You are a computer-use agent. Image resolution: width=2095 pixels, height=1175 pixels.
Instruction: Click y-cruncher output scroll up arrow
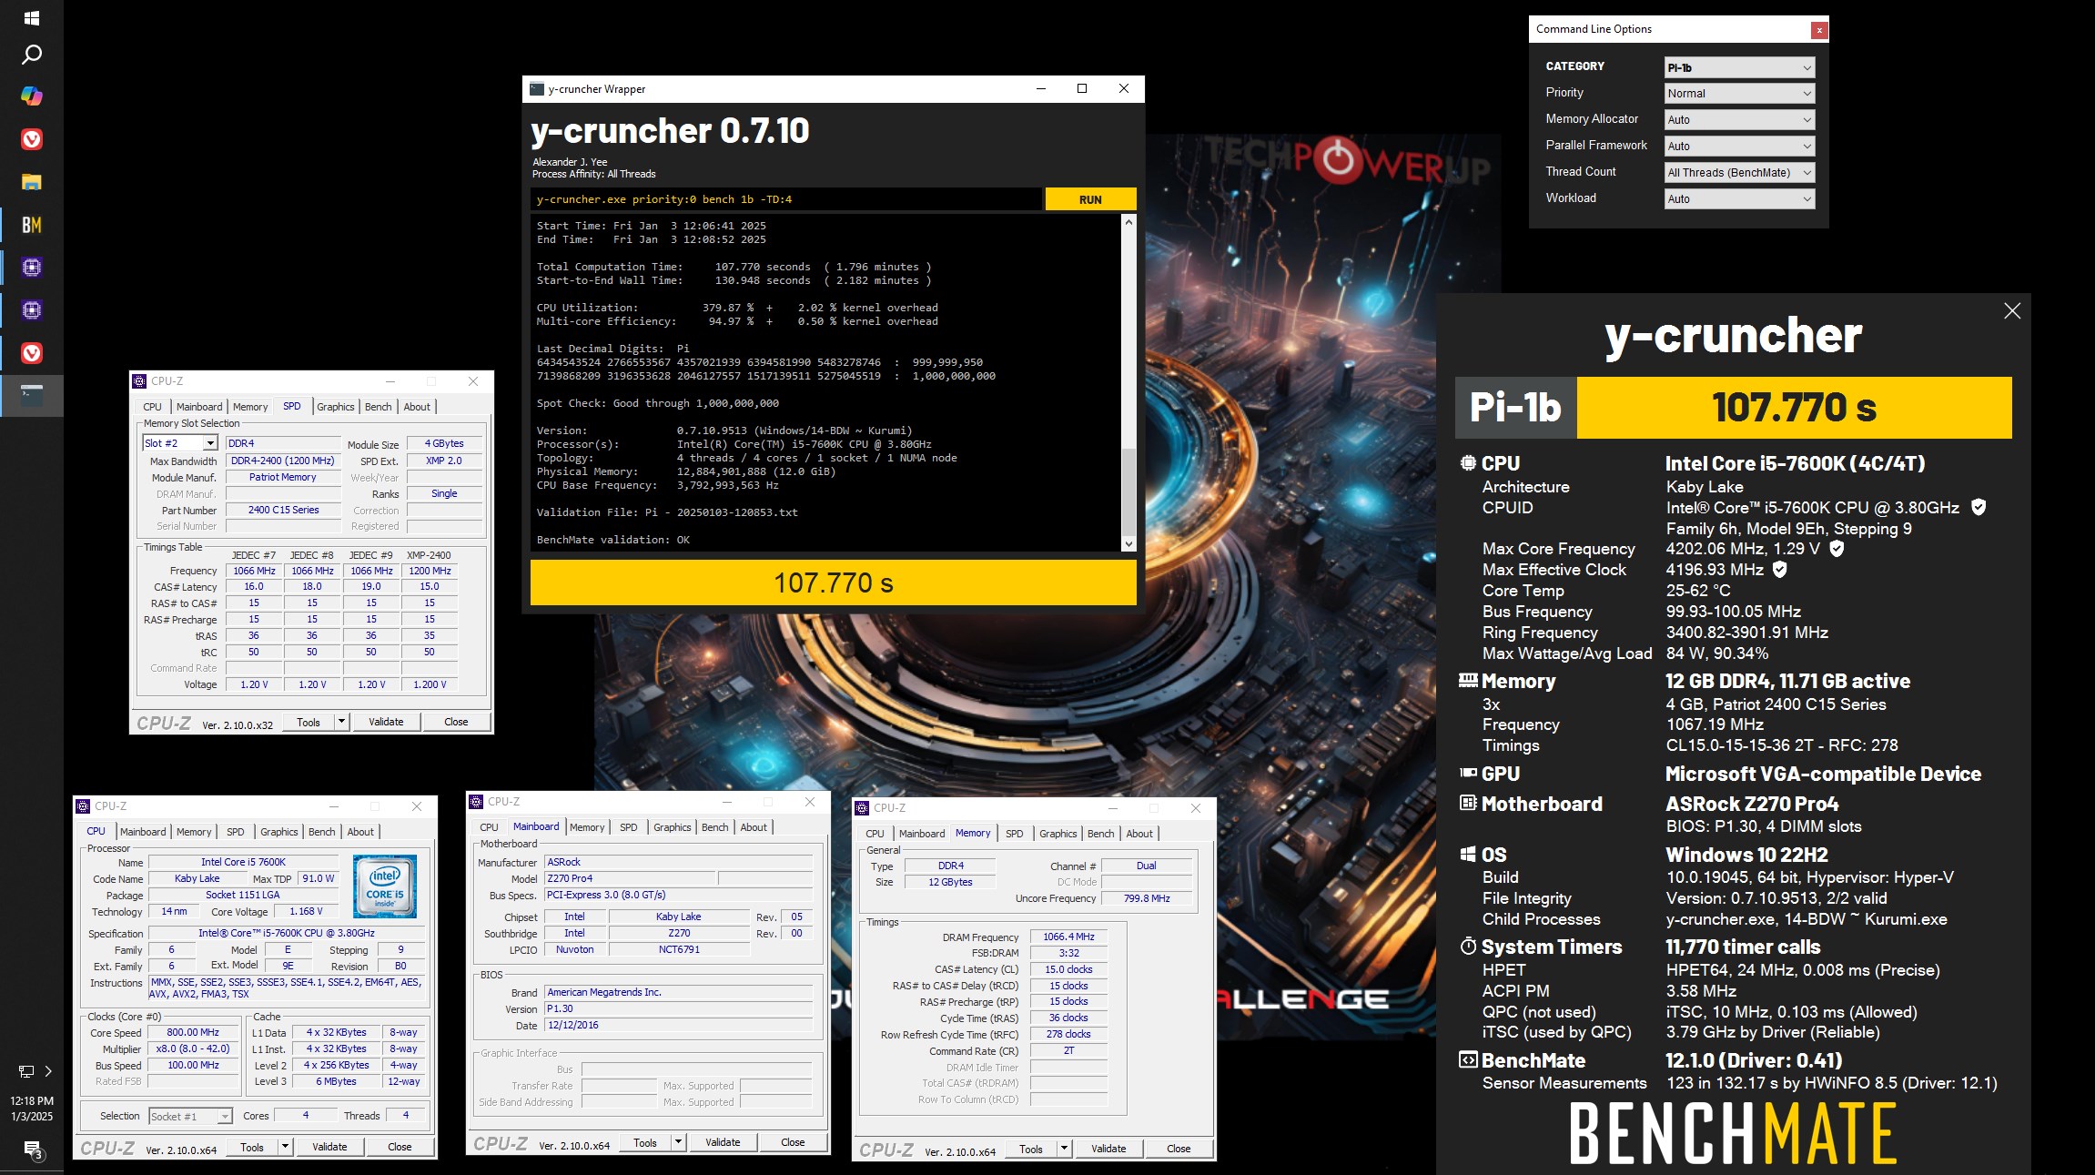coord(1128,221)
